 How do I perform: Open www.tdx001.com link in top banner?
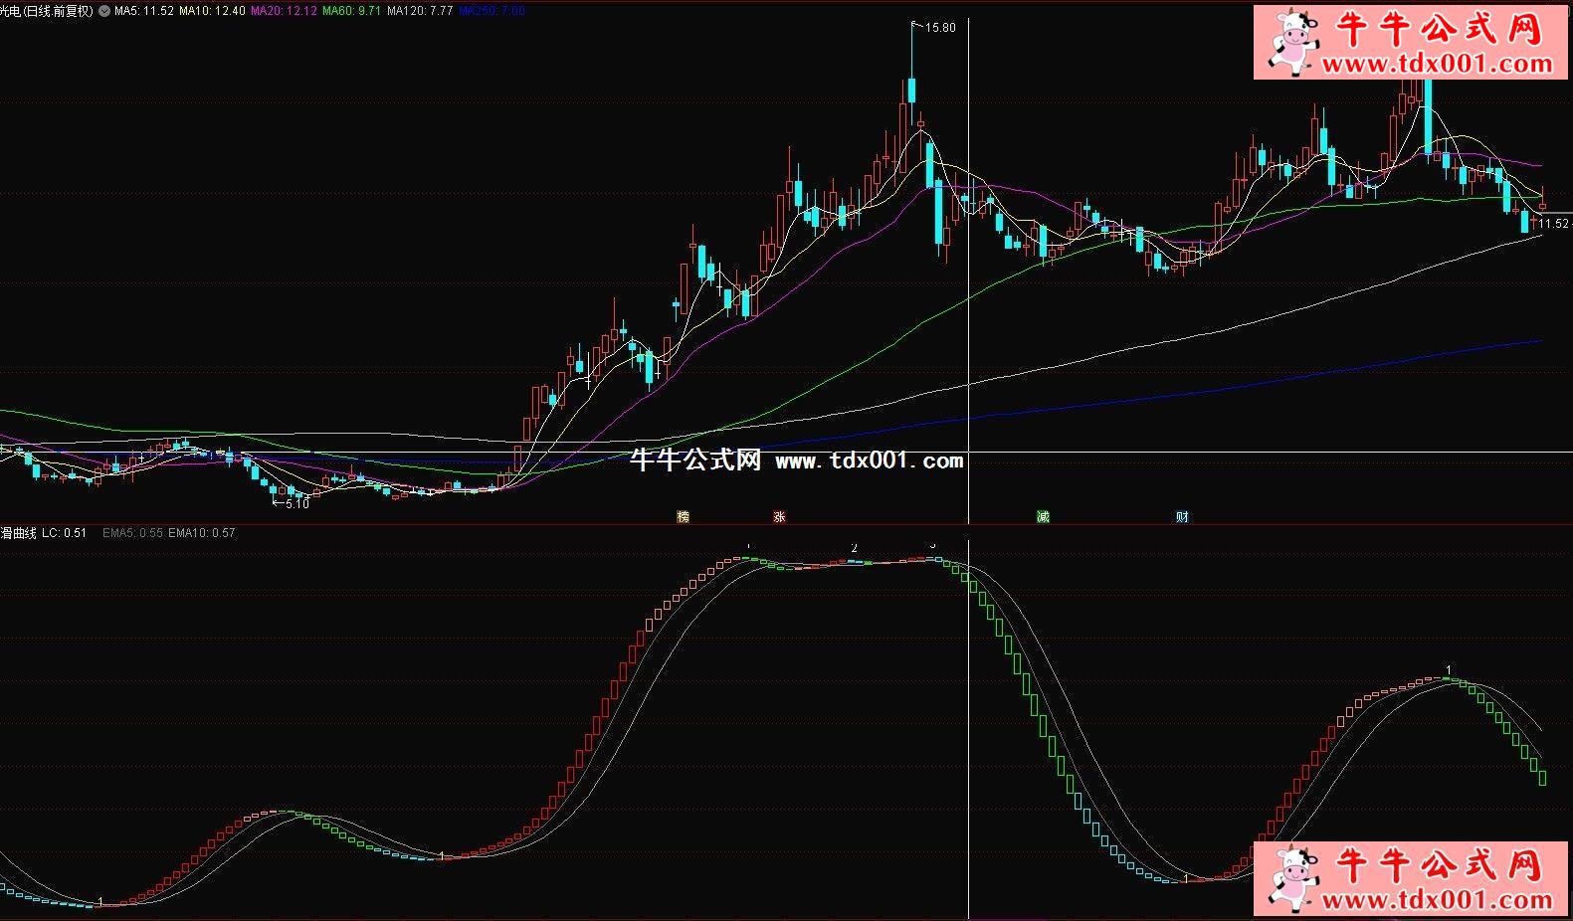tap(1437, 65)
